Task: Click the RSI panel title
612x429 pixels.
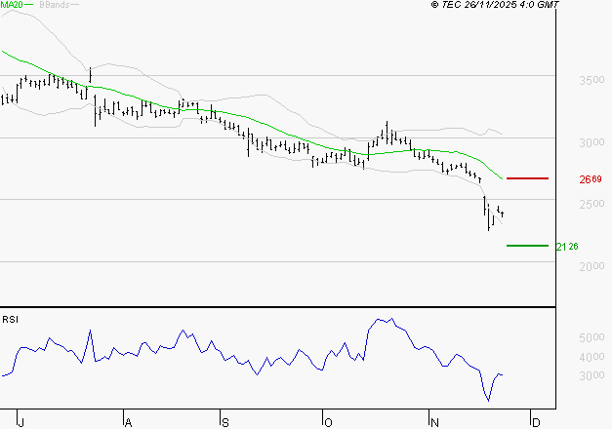Action: (10, 319)
